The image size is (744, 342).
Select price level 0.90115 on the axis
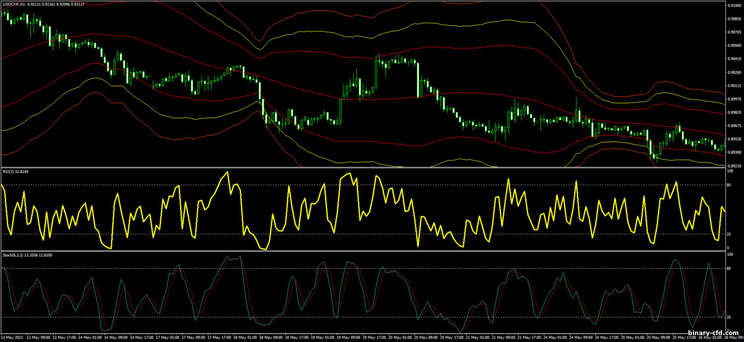click(734, 86)
